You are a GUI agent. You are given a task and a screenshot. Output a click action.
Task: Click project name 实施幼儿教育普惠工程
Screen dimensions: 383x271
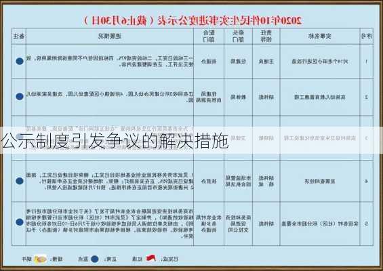pos(320,97)
